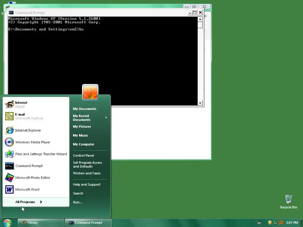Screen dimensions: 303x227
Task: Close the Command Prompt window
Action: [200, 13]
